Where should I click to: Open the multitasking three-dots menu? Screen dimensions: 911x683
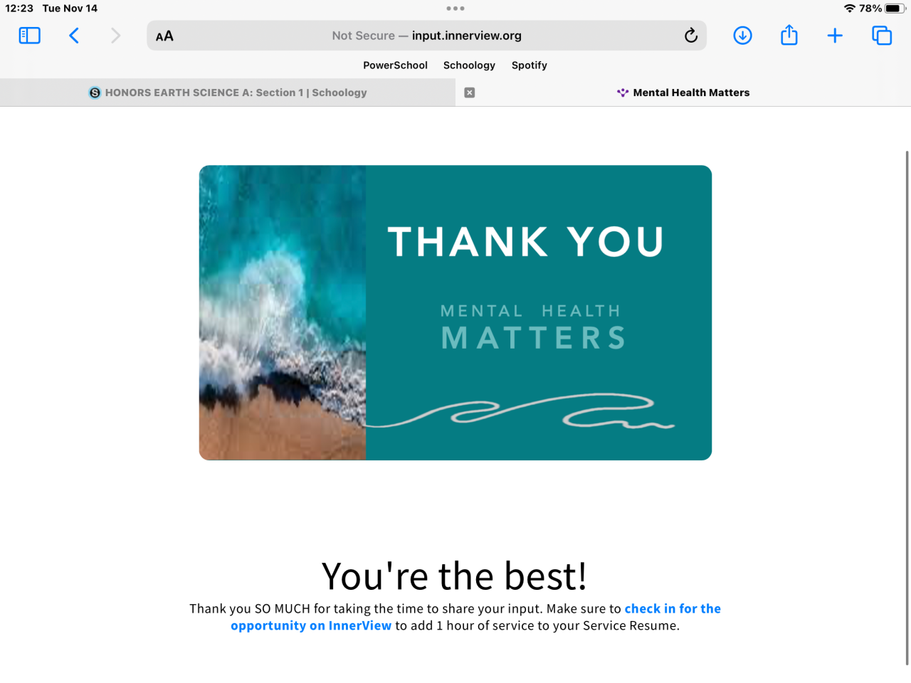(455, 9)
